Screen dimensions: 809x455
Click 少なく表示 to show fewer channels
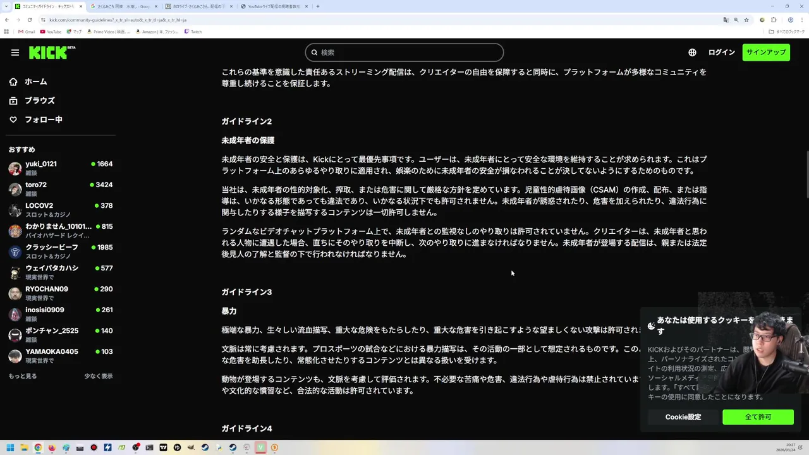coord(99,376)
